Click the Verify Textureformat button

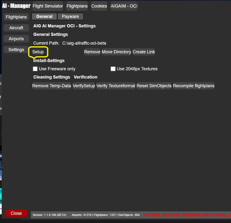pos(116,86)
